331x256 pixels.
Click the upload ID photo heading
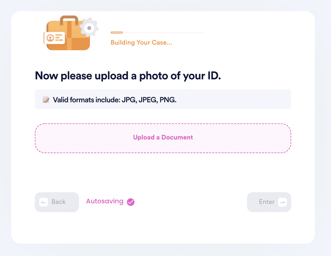pyautogui.click(x=128, y=76)
